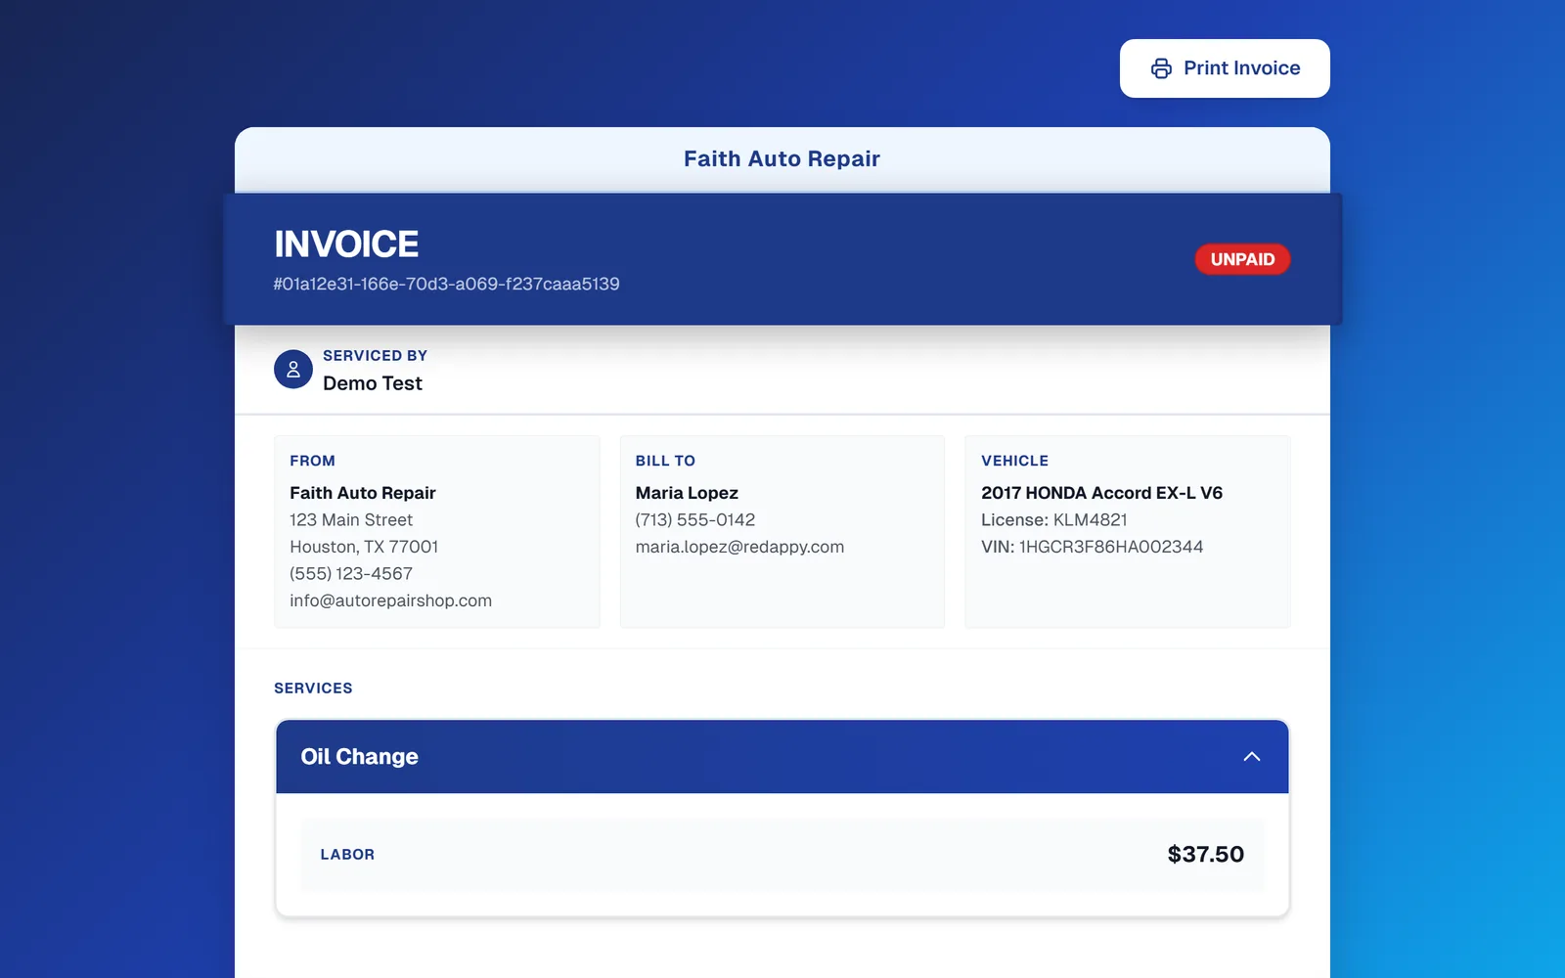Click the shop phone (555) 123-4567
The height and width of the screenshot is (978, 1565).
click(351, 574)
